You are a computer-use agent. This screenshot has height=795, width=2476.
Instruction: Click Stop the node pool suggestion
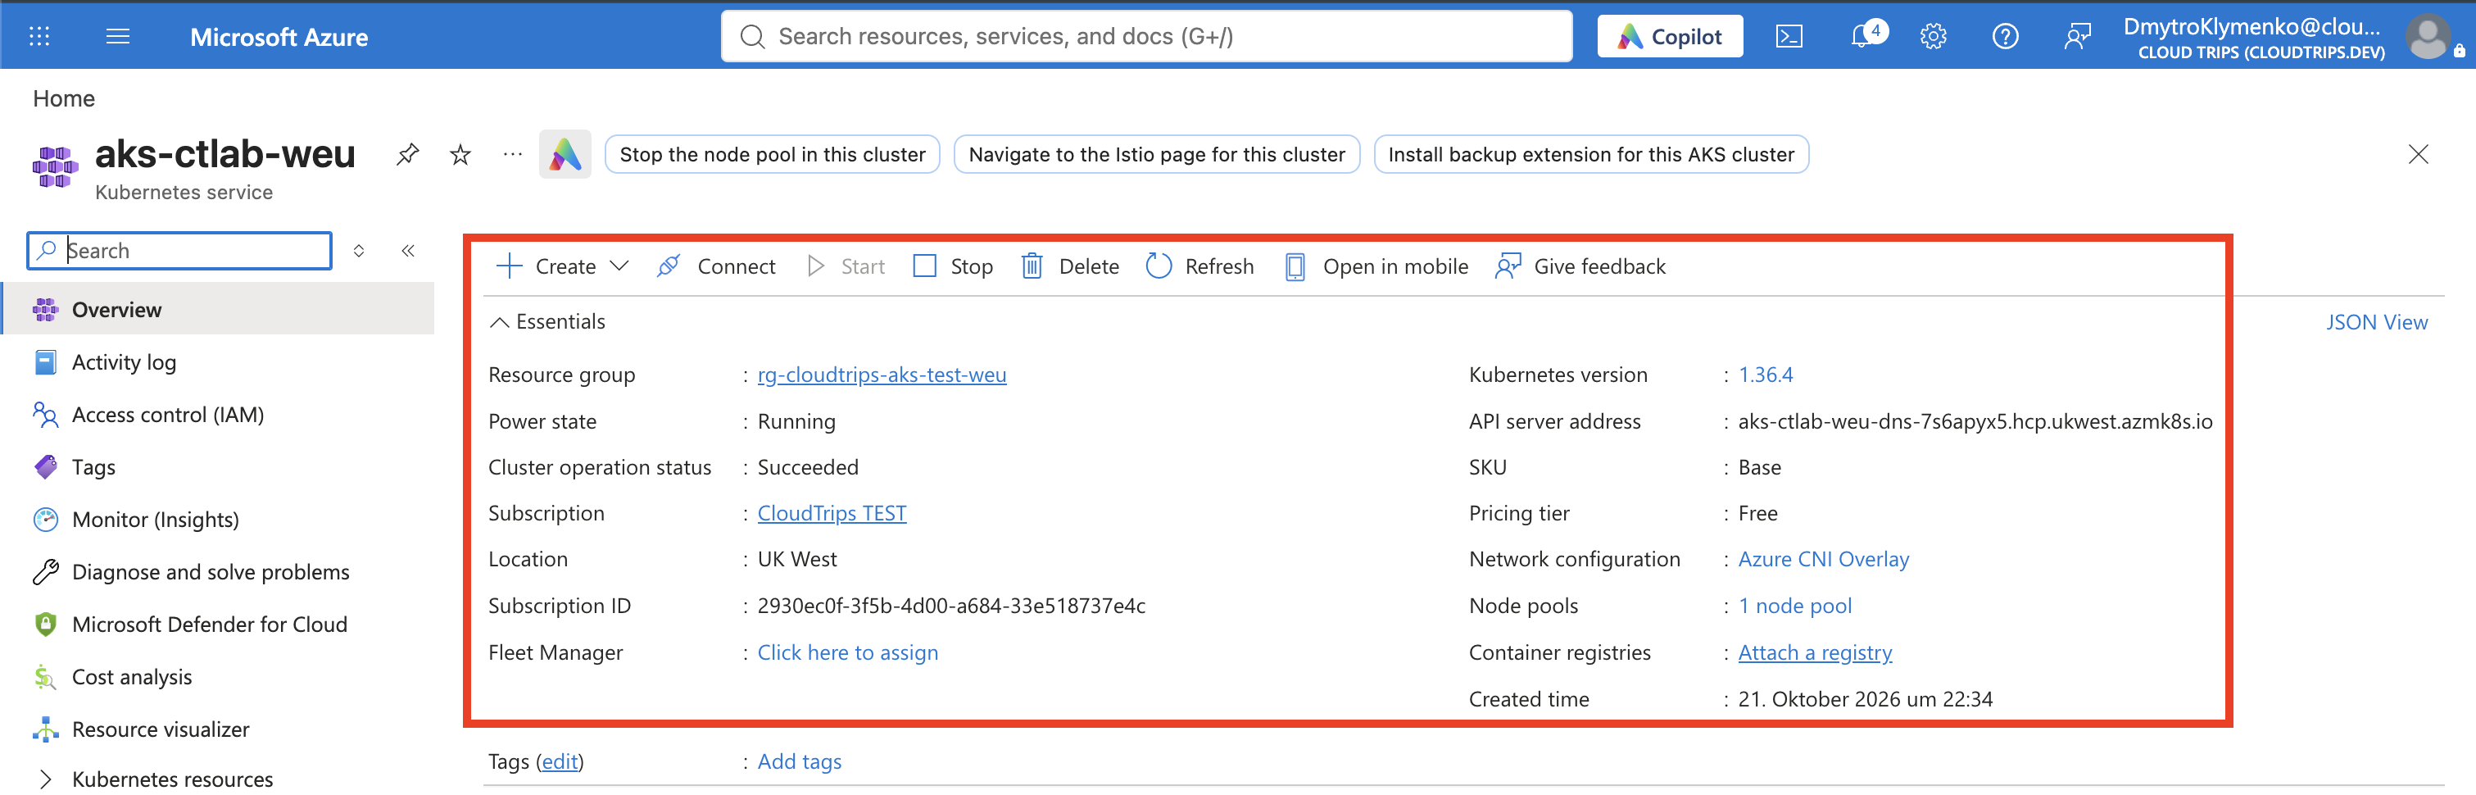click(772, 155)
